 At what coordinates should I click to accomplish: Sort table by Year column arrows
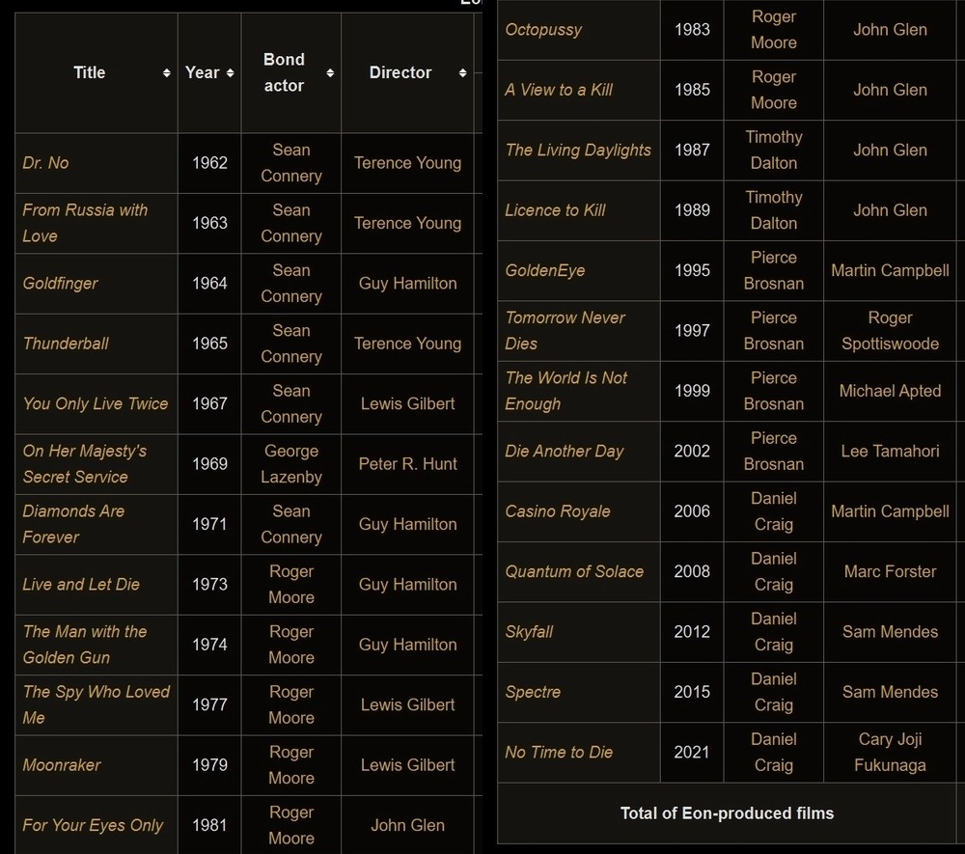(231, 72)
